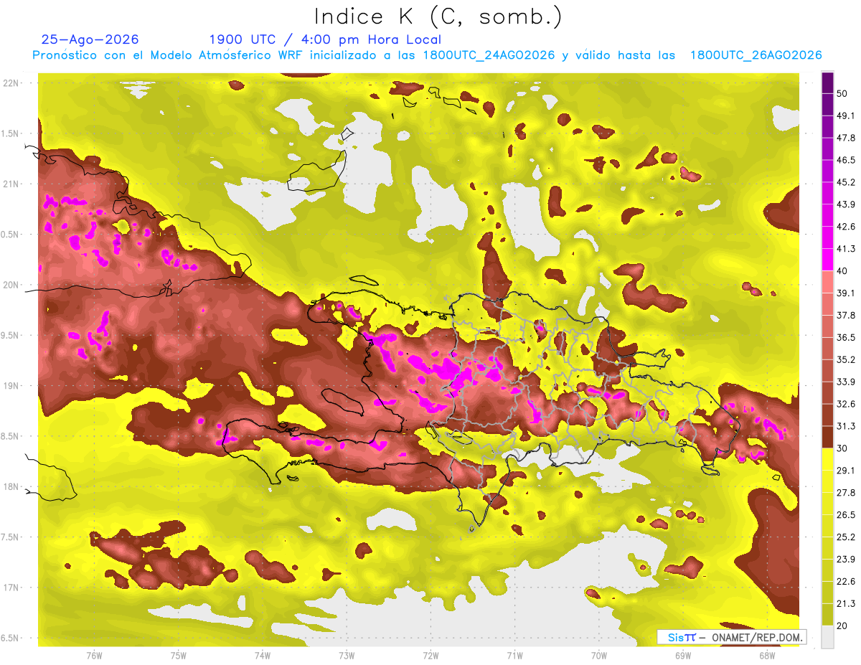Select the colorbar value "43.9"
Screen dimensions: 861x665
(846, 204)
